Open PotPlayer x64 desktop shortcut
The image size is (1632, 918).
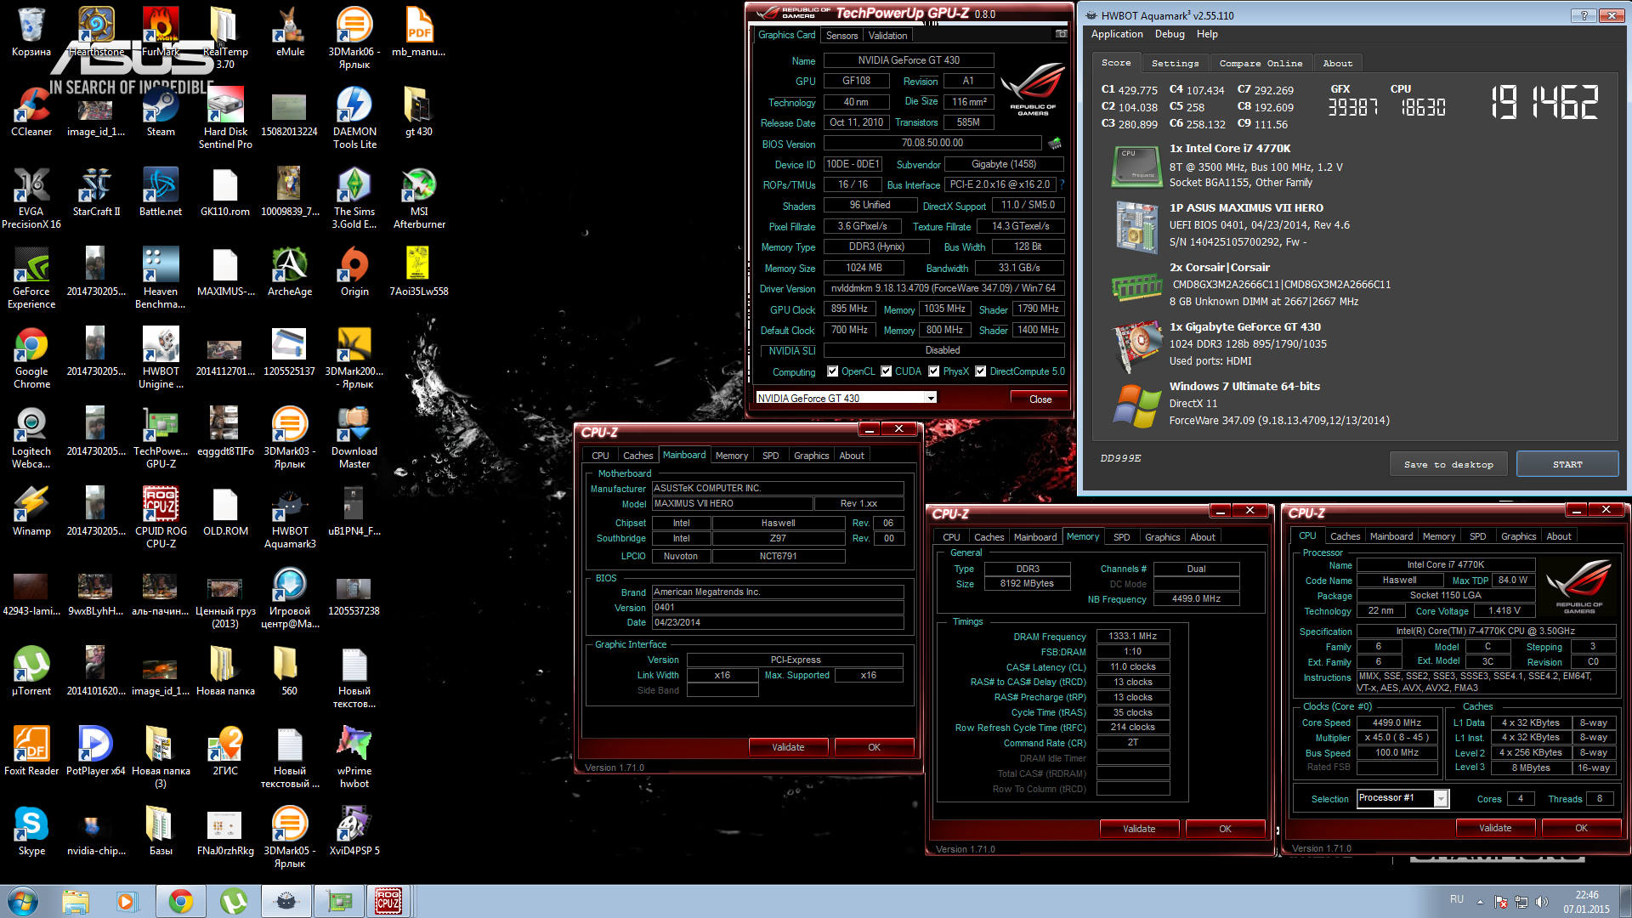tap(96, 751)
